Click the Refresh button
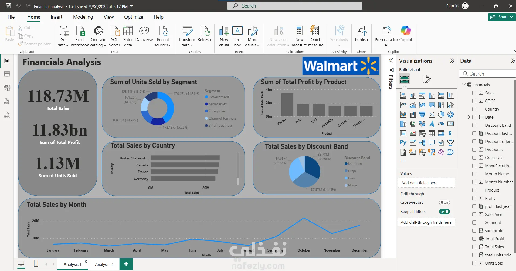516x271 pixels. [204, 34]
